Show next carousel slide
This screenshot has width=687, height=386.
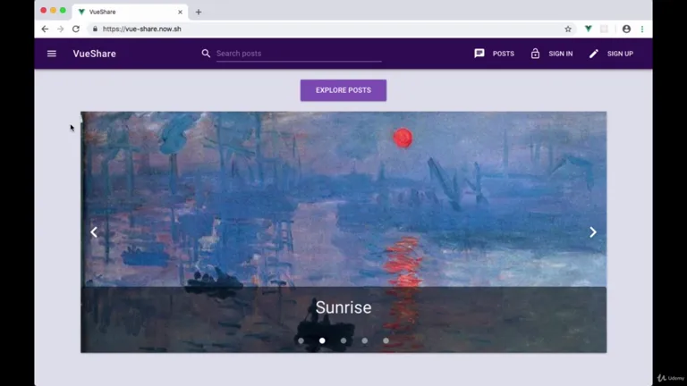pos(593,232)
